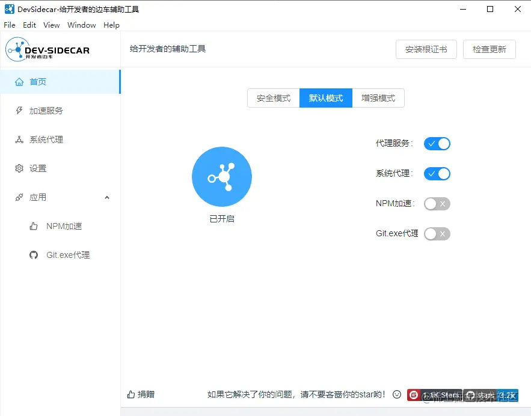Collapse the 应用 submenu chevron

point(107,197)
